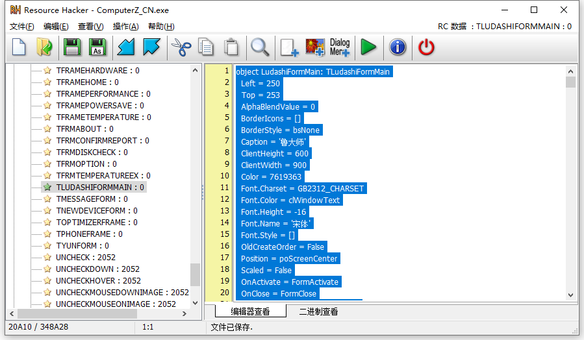Click the editor's vertical scrollbar thumb
Viewport: 584px width, 340px height.
point(570,82)
